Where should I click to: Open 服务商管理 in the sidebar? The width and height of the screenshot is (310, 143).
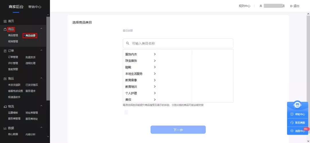pos(14,119)
